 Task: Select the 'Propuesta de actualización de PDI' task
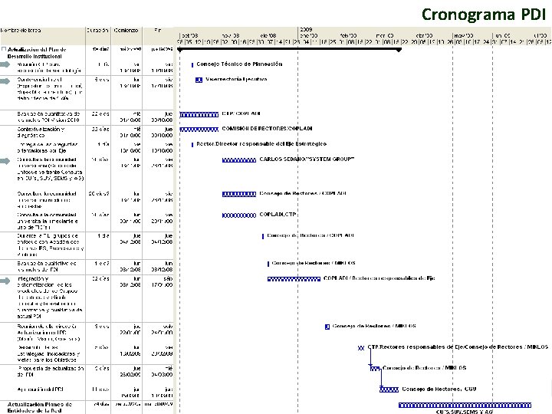point(51,371)
